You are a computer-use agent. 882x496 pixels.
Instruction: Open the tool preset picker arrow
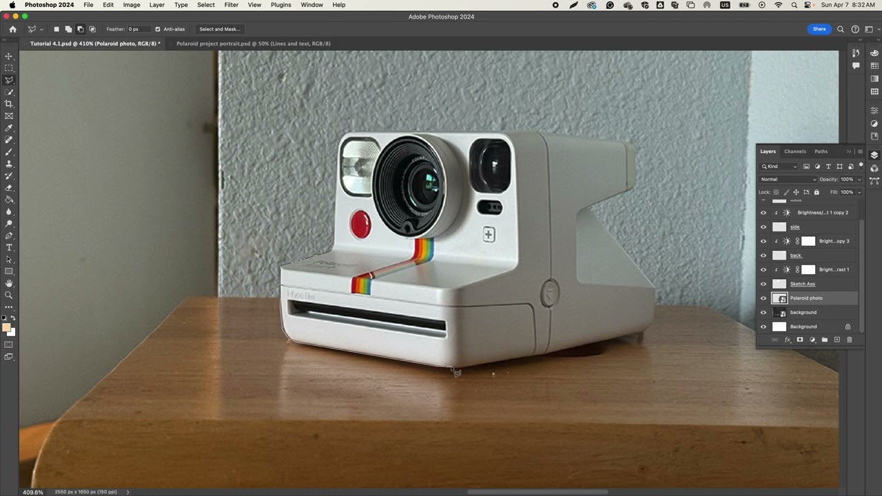click(x=42, y=29)
